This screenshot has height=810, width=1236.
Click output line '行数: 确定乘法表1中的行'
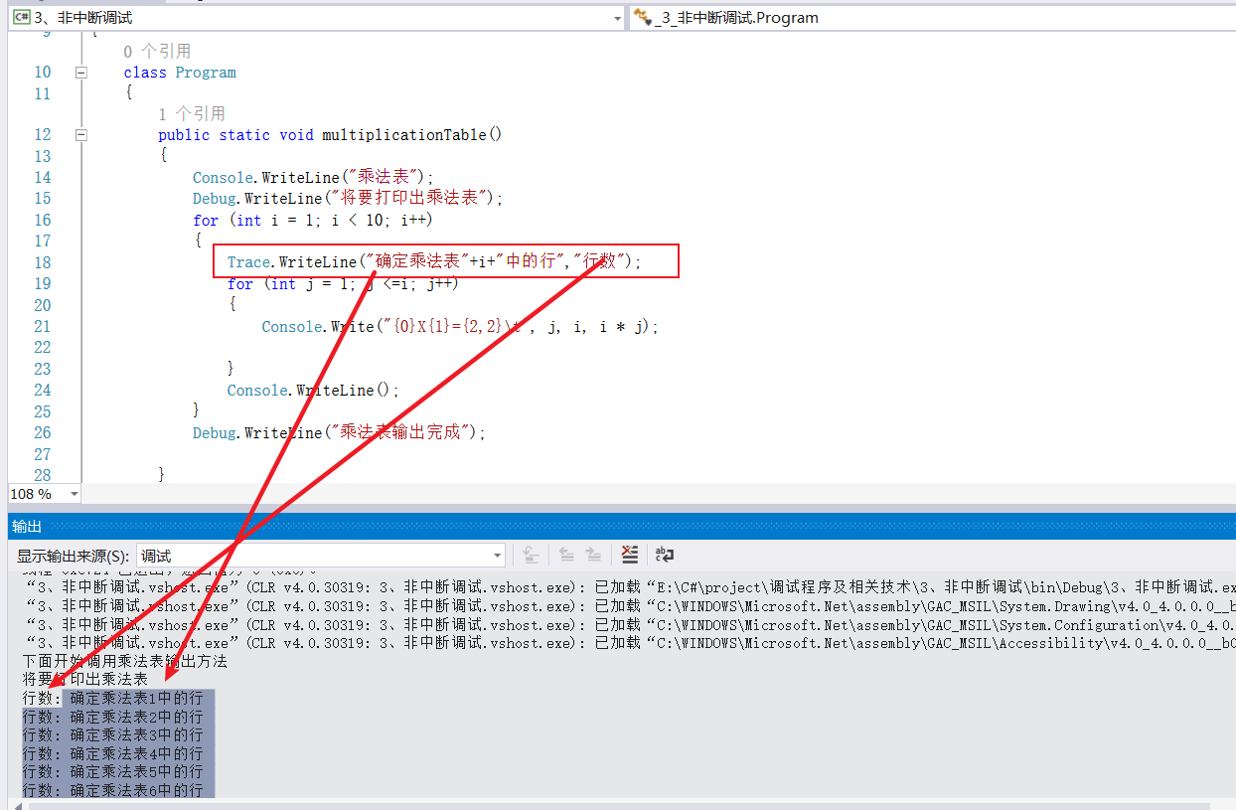(x=112, y=698)
